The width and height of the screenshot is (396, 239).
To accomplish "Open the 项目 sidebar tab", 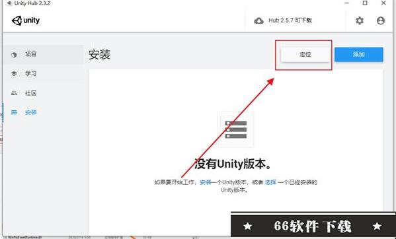I will tap(44, 54).
